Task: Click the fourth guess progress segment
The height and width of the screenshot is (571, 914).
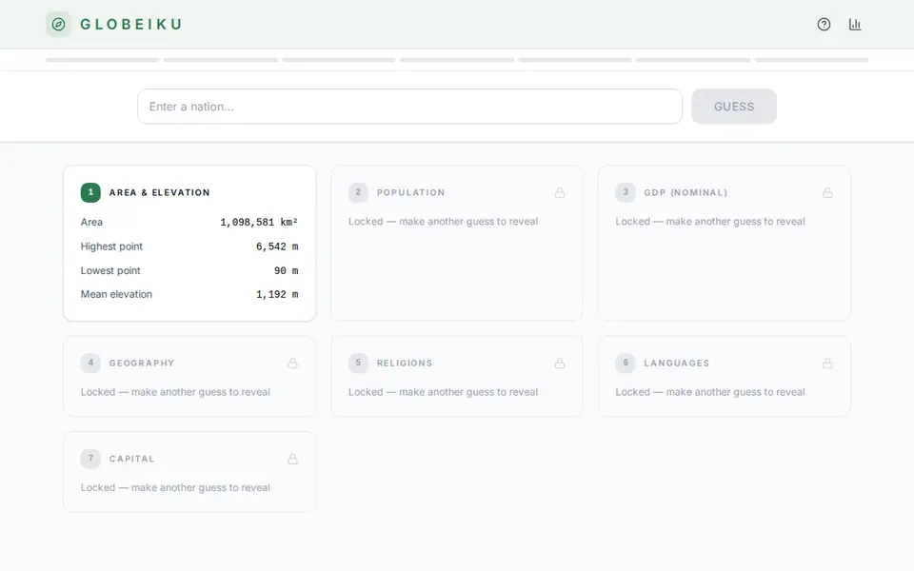Action: 457,60
